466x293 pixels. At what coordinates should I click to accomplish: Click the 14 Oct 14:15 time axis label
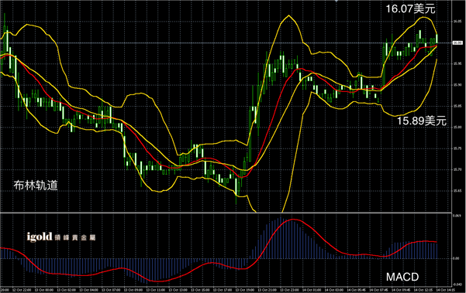(444, 289)
